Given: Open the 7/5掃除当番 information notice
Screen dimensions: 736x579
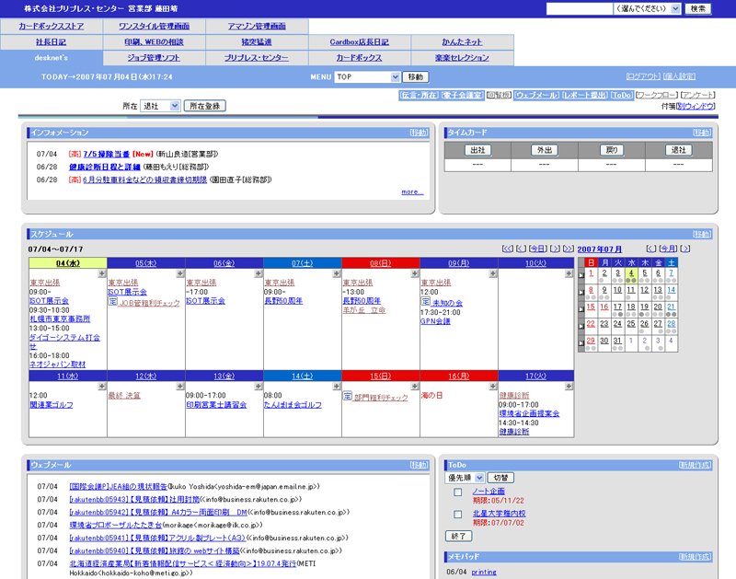Looking at the screenshot, I should pyautogui.click(x=106, y=154).
